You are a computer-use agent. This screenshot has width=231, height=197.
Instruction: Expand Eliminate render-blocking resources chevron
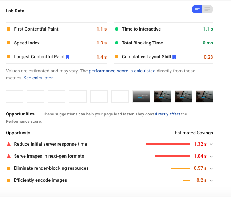(211, 168)
